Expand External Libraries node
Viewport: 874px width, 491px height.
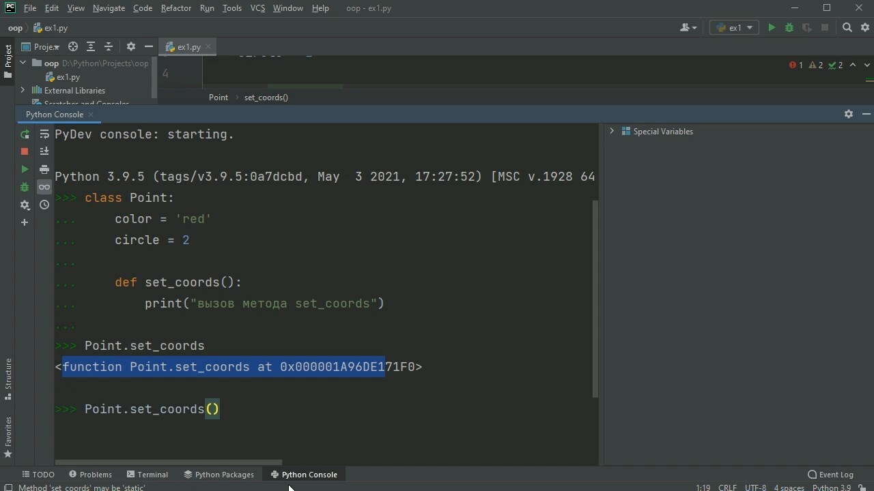tap(23, 90)
